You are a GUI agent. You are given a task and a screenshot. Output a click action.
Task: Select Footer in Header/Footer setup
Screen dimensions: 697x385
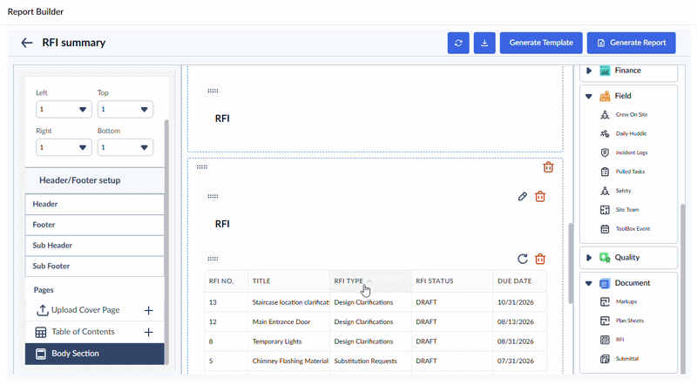(94, 225)
